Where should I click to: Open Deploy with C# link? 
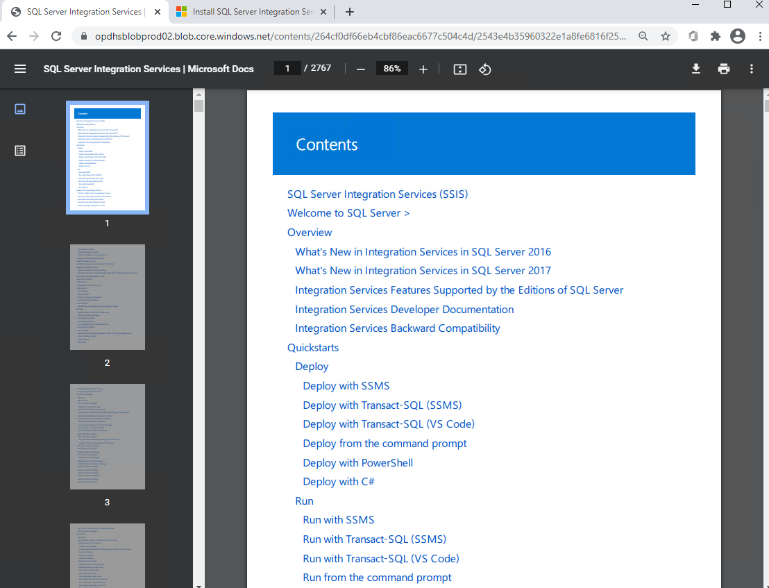(x=339, y=482)
